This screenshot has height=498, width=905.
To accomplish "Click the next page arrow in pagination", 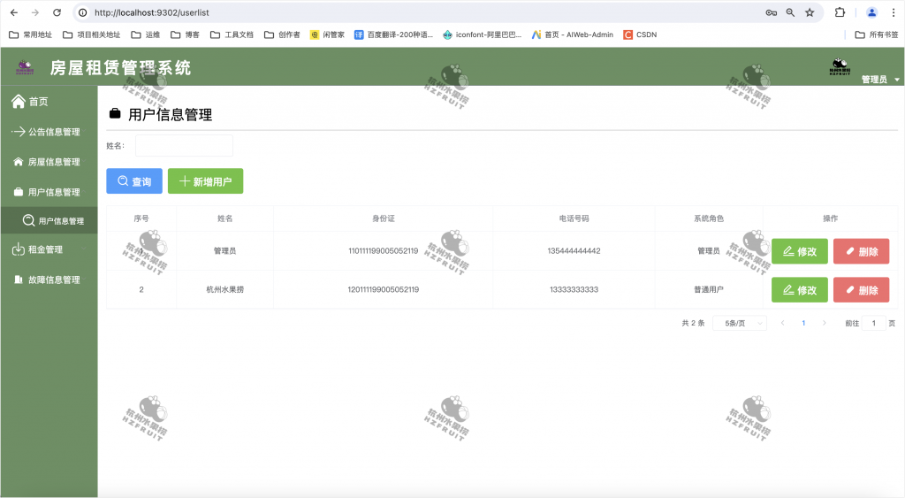I will point(825,323).
